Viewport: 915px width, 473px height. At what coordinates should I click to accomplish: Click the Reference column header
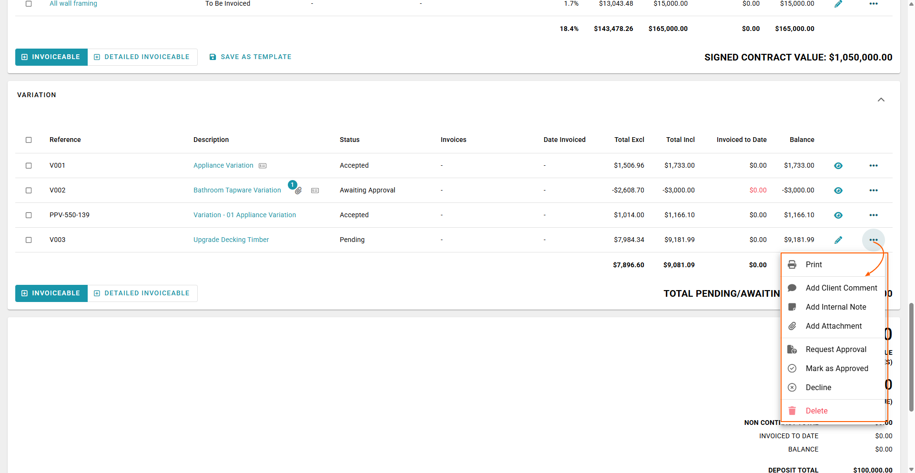tap(65, 140)
